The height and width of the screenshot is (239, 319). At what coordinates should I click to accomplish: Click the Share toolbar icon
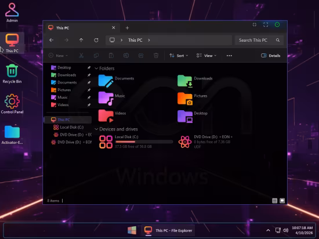point(141,55)
